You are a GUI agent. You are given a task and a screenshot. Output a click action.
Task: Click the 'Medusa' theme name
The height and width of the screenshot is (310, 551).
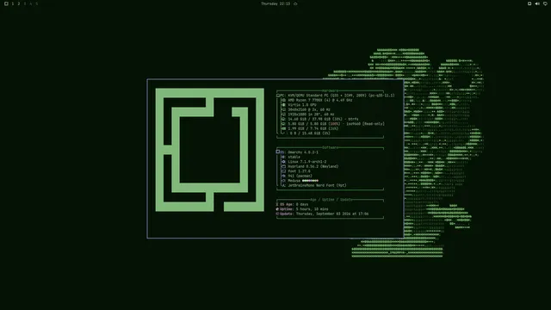pos(294,181)
